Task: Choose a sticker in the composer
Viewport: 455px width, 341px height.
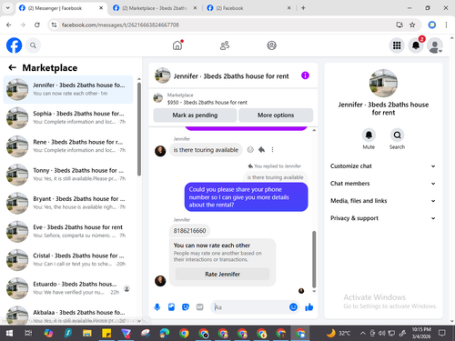Action: pyautogui.click(x=186, y=307)
